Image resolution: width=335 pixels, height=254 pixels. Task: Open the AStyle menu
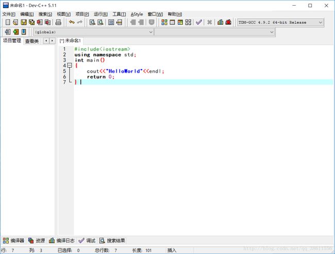(x=137, y=14)
